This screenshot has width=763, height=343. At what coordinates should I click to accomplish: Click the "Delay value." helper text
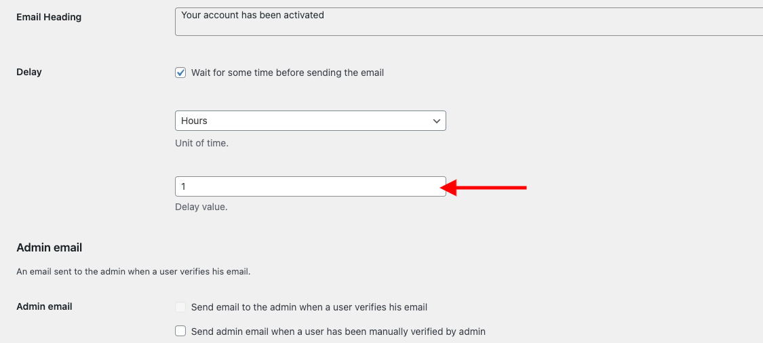(x=201, y=207)
